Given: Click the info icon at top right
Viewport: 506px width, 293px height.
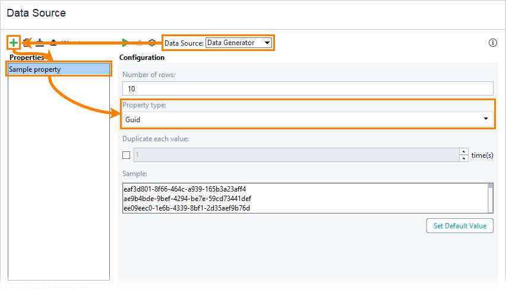Looking at the screenshot, I should click(492, 43).
